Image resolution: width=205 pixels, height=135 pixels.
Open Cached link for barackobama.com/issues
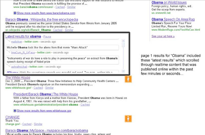coord(60,7)
